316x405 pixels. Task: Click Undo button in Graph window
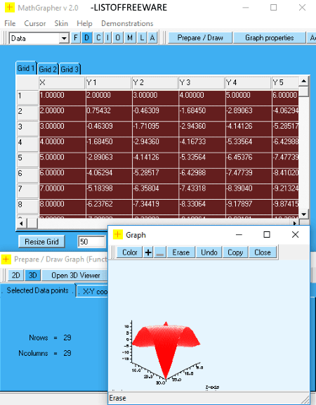[x=209, y=252]
